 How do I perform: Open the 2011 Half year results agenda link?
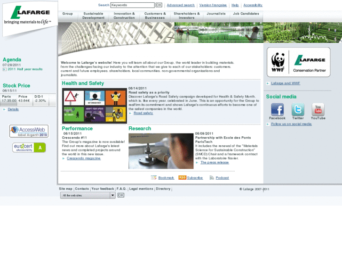point(25,69)
